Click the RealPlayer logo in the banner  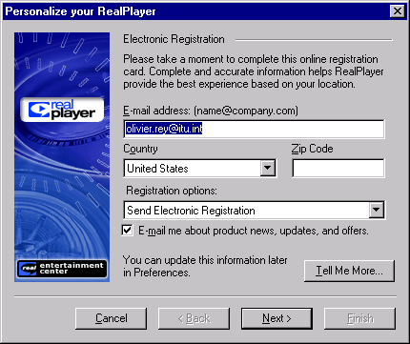(62, 110)
